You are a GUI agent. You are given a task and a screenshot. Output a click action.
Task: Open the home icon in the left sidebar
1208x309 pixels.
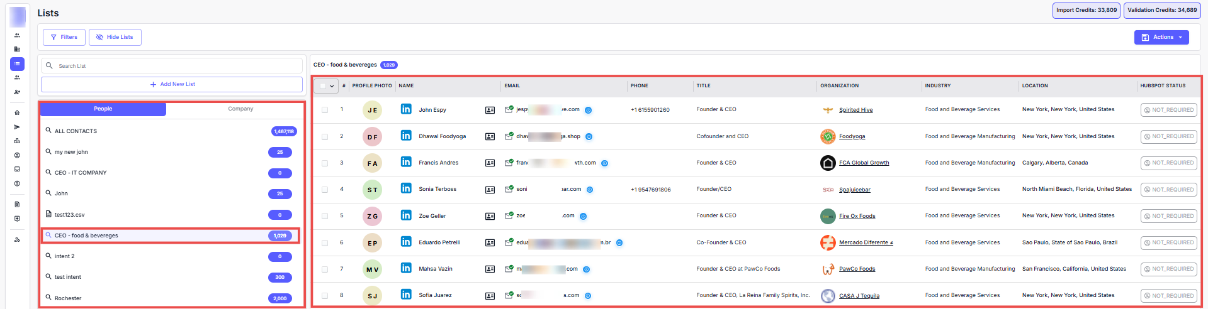click(x=17, y=113)
